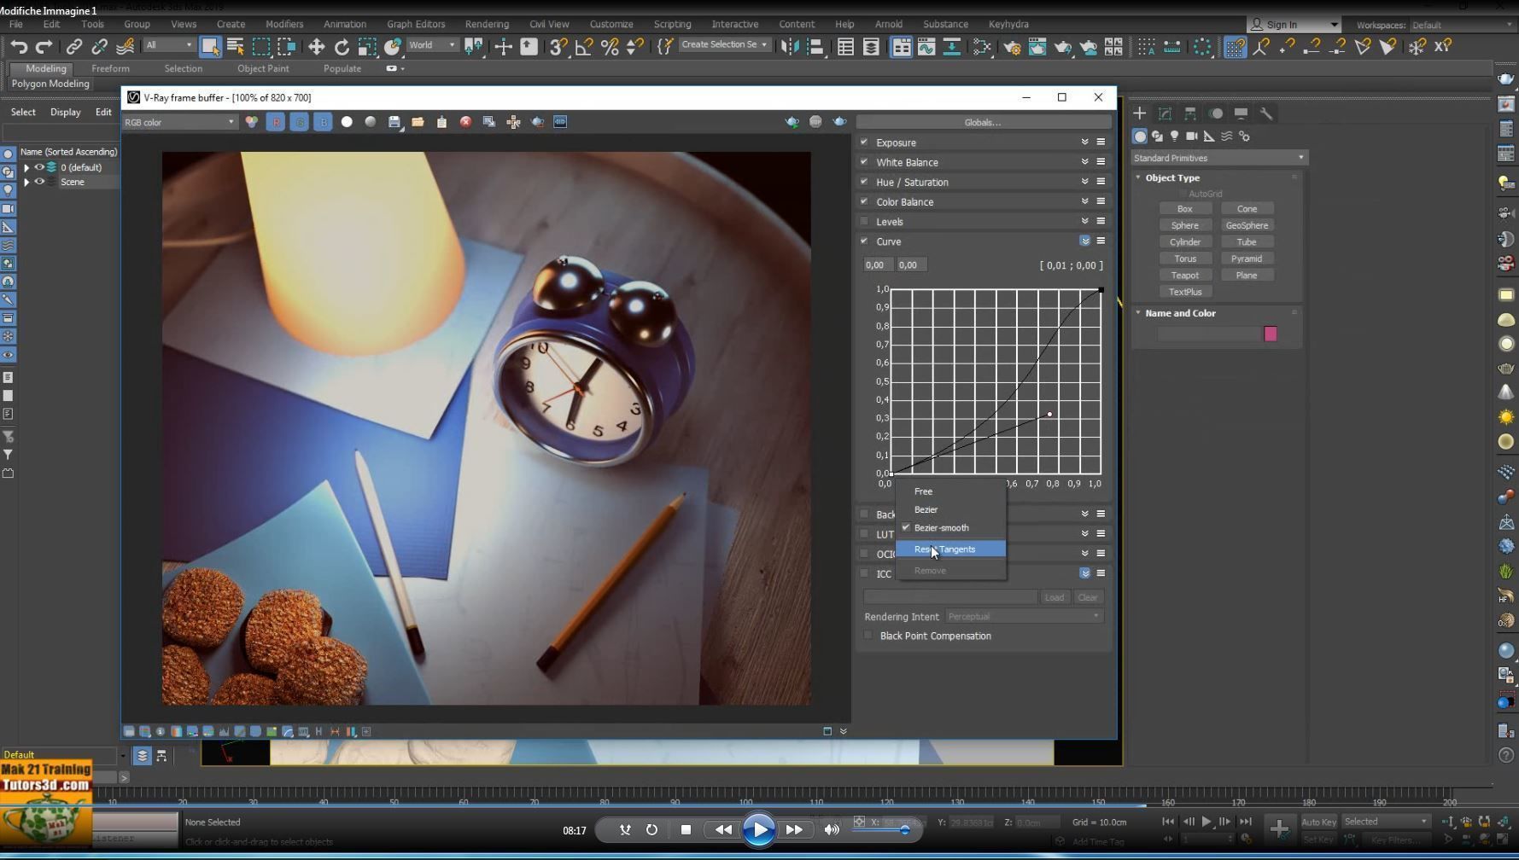The height and width of the screenshot is (860, 1519).
Task: Click the object name input field
Action: coord(1209,334)
